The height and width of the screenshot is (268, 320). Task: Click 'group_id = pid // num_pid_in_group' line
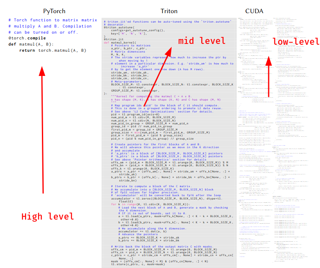[x=142, y=126]
